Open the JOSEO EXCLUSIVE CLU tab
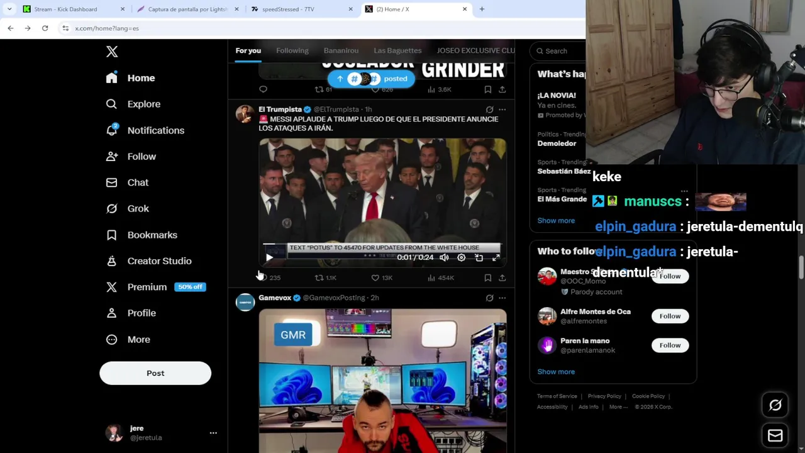 pyautogui.click(x=475, y=50)
